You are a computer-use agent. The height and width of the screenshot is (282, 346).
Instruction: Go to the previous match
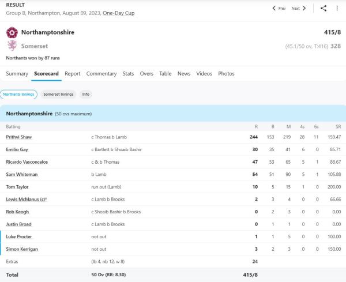(279, 9)
